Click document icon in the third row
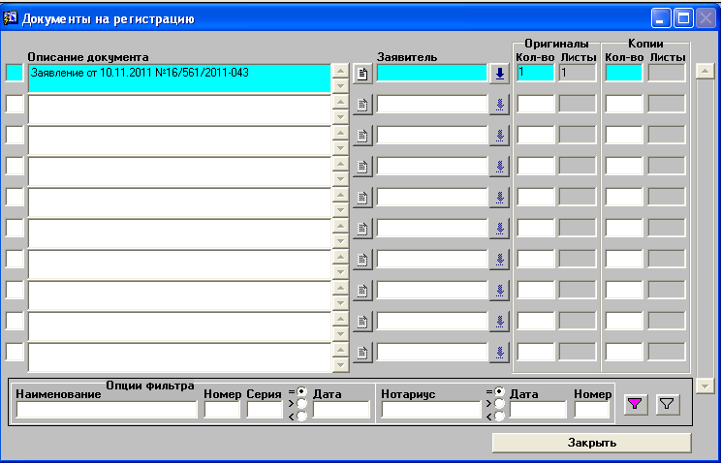 tap(362, 136)
